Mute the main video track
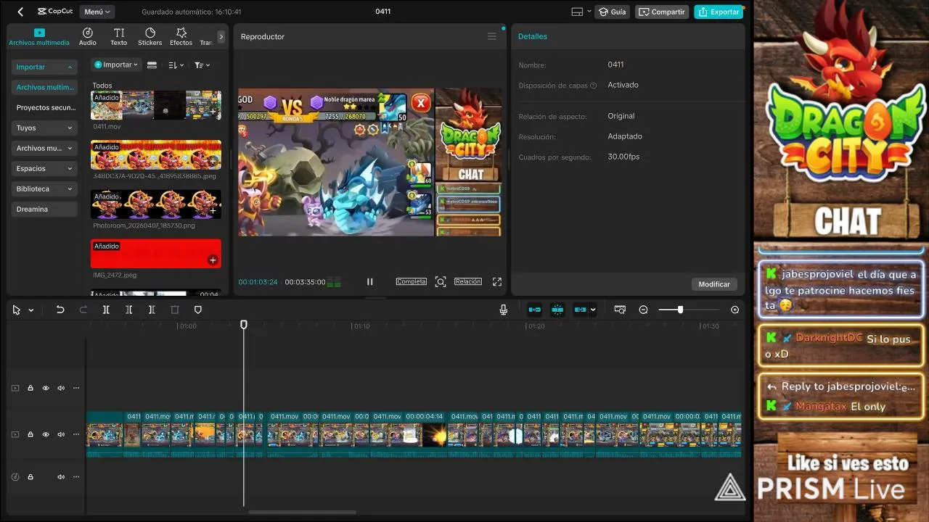Screen dimensions: 929x522 [61, 434]
